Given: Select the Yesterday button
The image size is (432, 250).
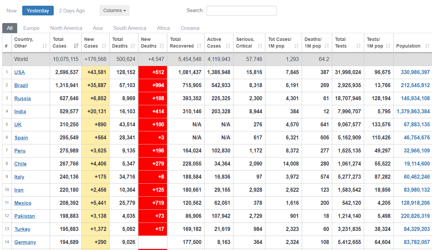Looking at the screenshot, I should click(38, 11).
